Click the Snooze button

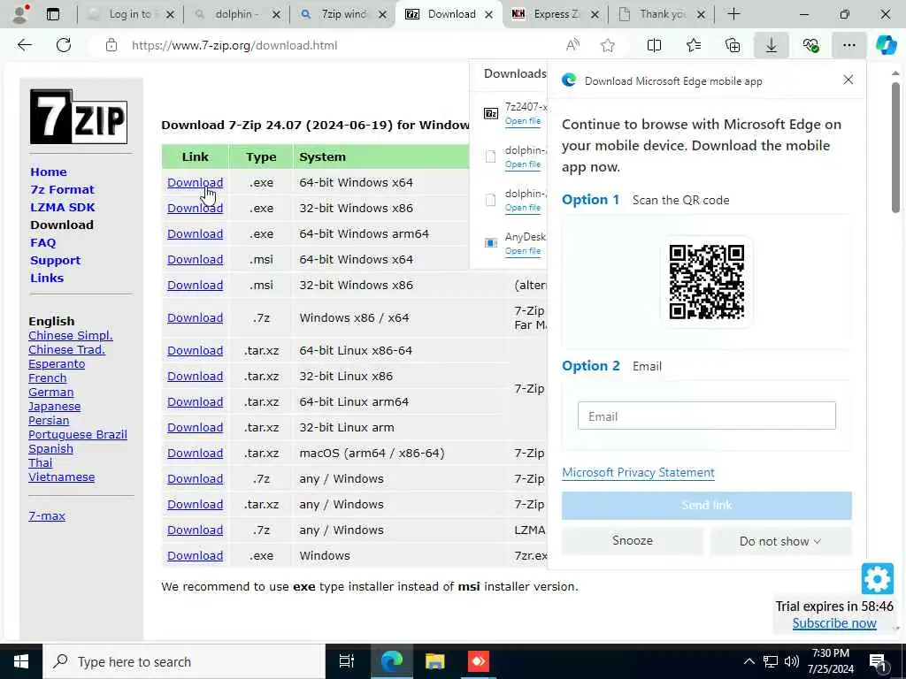pyautogui.click(x=632, y=540)
